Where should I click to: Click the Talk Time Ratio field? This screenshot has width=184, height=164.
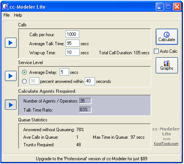point(85,110)
